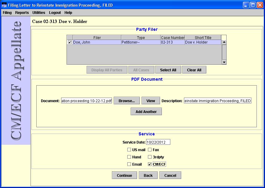Click the Short Title column header
265x188 pixels.
pos(203,37)
